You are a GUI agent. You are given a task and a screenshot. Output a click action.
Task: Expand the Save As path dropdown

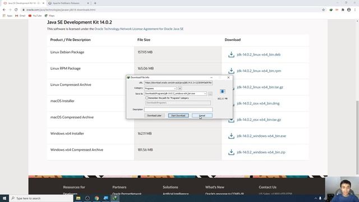pyautogui.click(x=205, y=94)
